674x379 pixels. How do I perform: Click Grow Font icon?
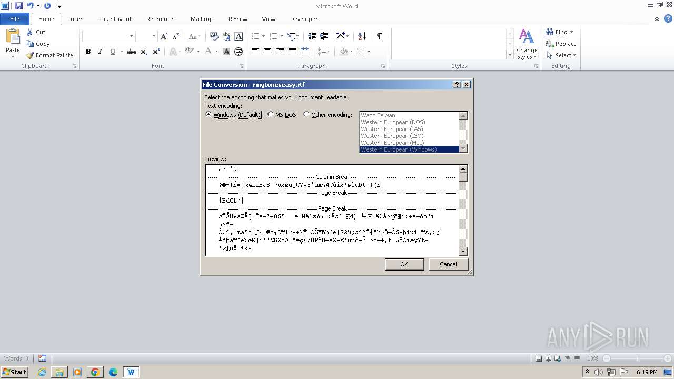tap(164, 36)
